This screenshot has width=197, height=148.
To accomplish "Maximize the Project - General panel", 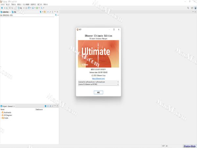I will pyautogui.click(x=57, y=106).
